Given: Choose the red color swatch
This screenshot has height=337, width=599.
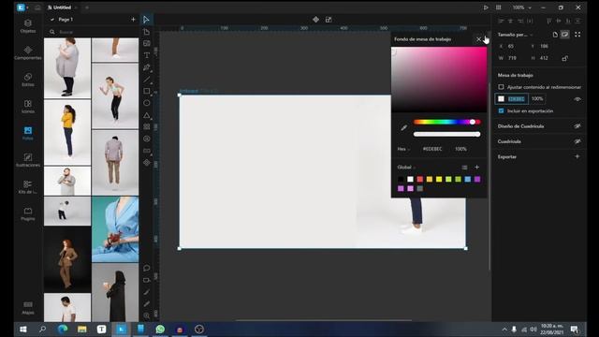Looking at the screenshot, I should point(420,179).
